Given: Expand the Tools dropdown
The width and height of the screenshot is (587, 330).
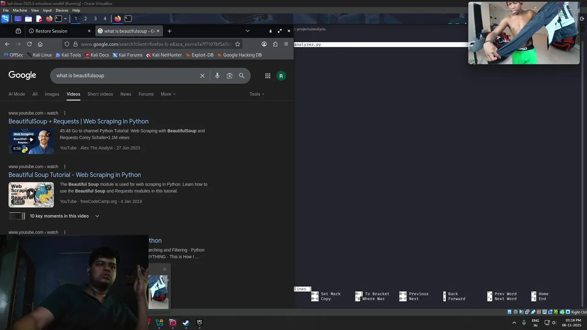Looking at the screenshot, I should pyautogui.click(x=257, y=94).
